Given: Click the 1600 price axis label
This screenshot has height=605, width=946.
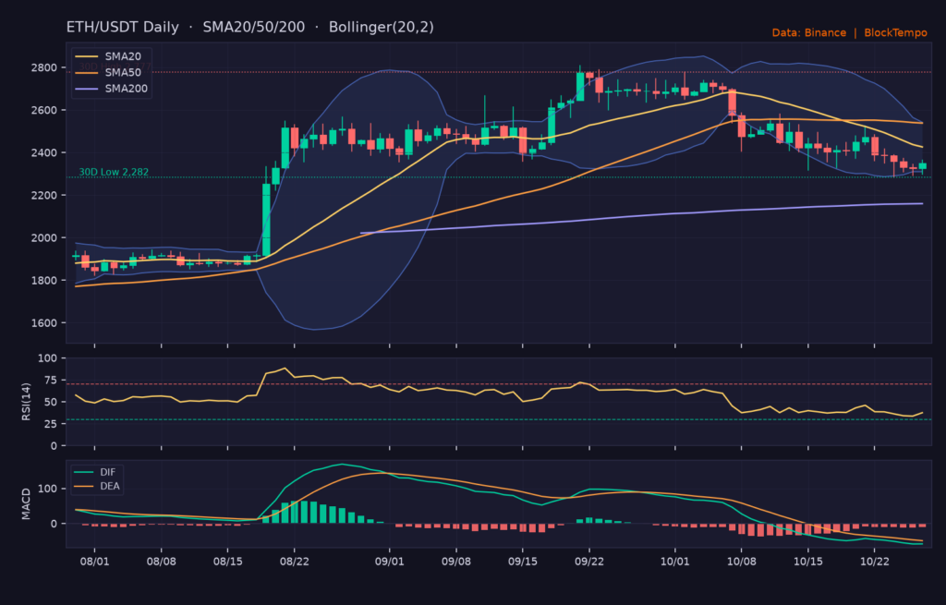Looking at the screenshot, I should [44, 322].
